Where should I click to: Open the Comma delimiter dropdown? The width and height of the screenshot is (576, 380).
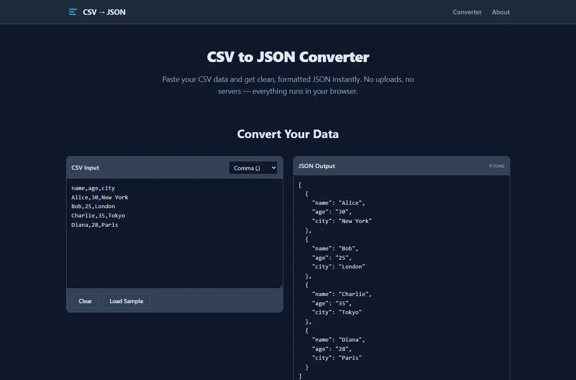(253, 168)
